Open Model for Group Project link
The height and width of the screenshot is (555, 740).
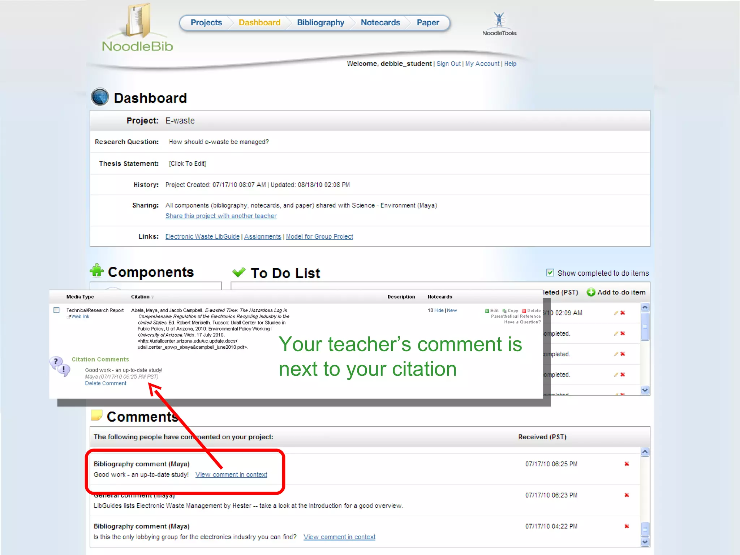coord(319,236)
